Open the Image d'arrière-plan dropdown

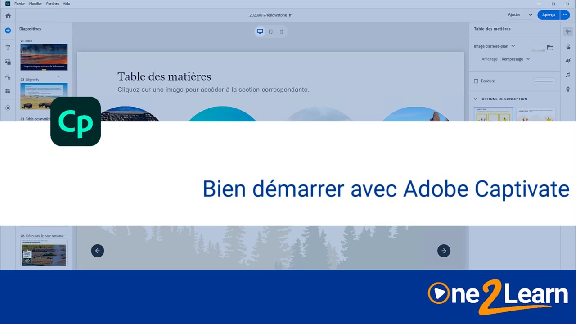494,46
